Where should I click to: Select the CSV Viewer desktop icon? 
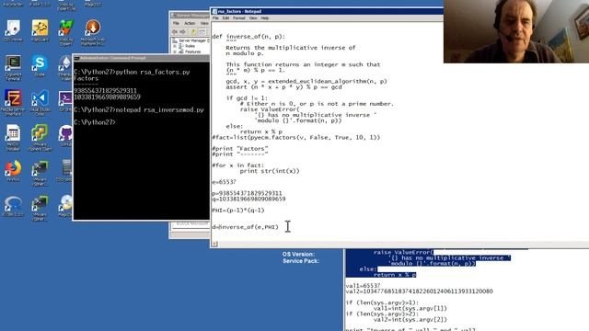coord(13,30)
